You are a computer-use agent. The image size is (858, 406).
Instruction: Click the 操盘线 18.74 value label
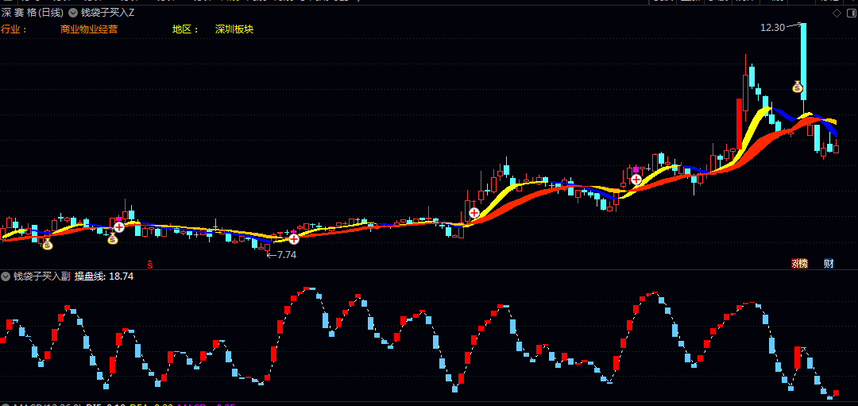pyautogui.click(x=104, y=276)
